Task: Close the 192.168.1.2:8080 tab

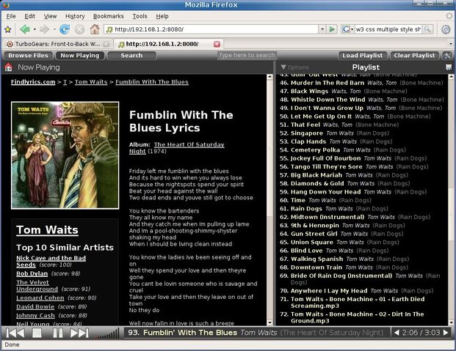Action: tap(217, 44)
